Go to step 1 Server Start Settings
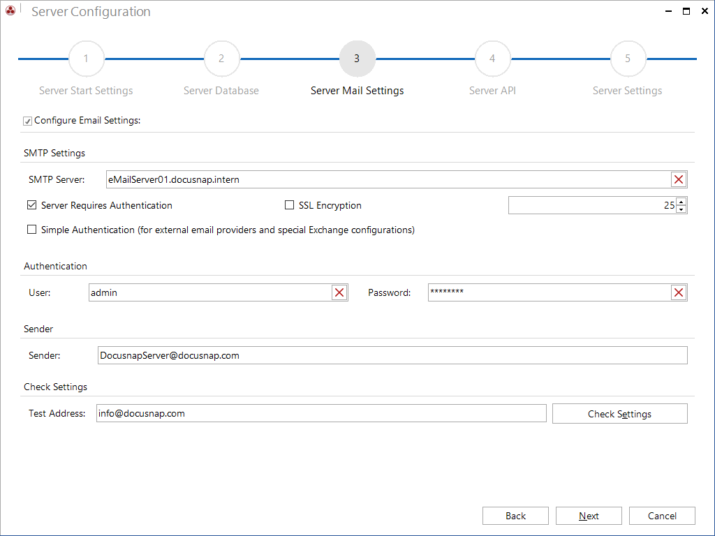 [86, 59]
